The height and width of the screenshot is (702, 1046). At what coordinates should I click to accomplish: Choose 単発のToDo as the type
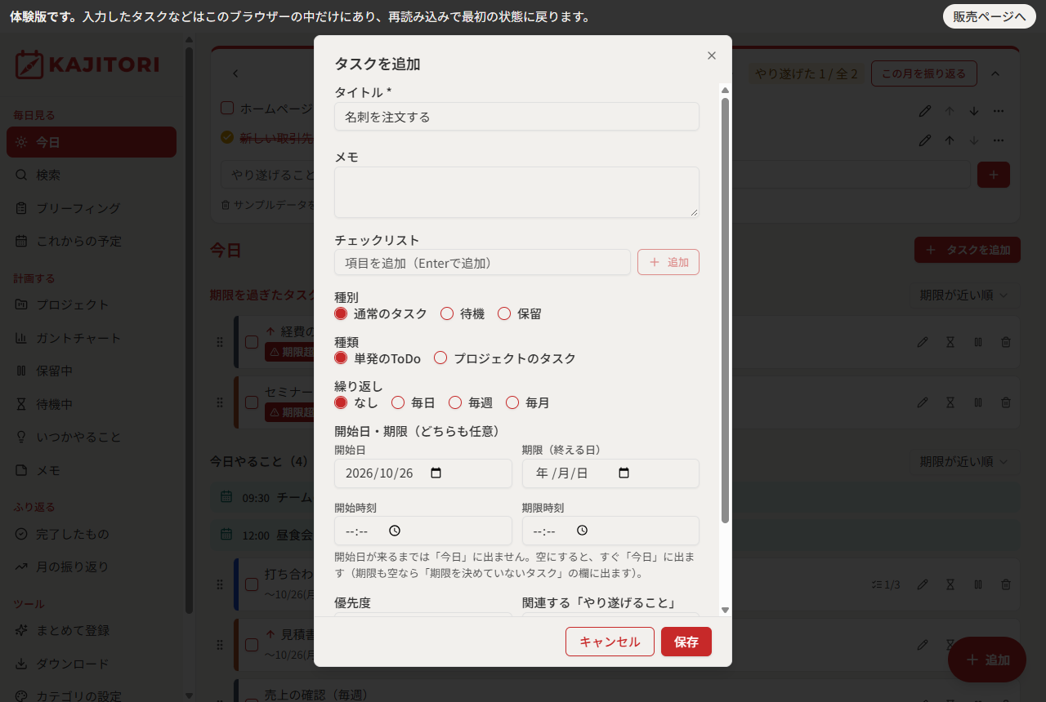[341, 358]
